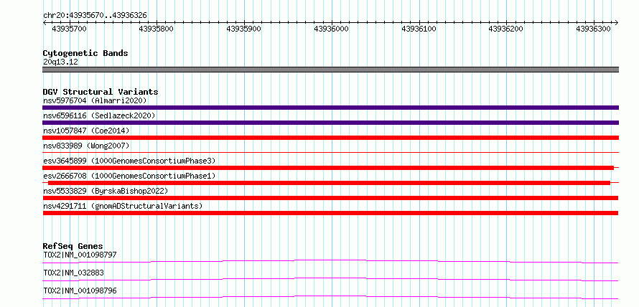Click ruler position 43936100
Screen dimensions: 639x307
[419, 29]
